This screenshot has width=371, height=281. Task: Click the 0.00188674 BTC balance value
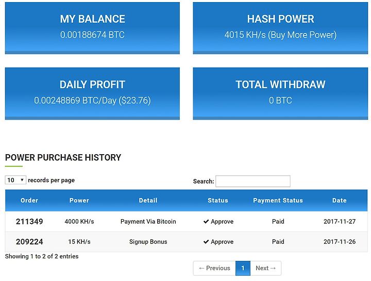pos(92,35)
